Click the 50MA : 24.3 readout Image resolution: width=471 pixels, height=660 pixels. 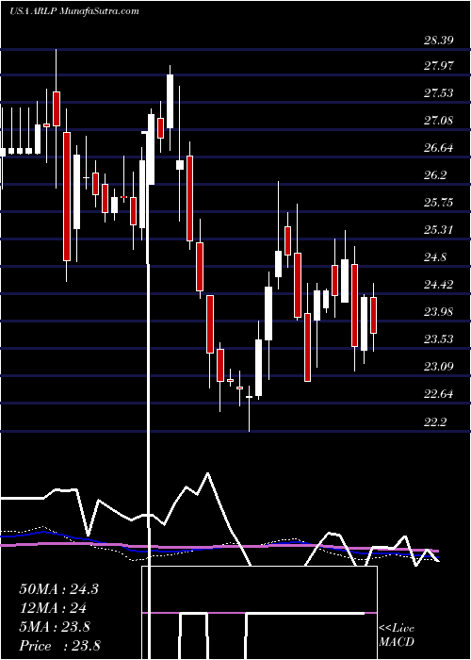click(58, 589)
